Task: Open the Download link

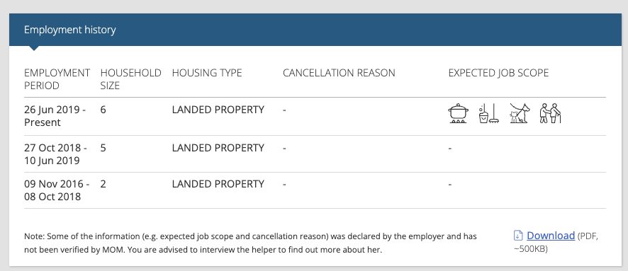Action: [551, 236]
